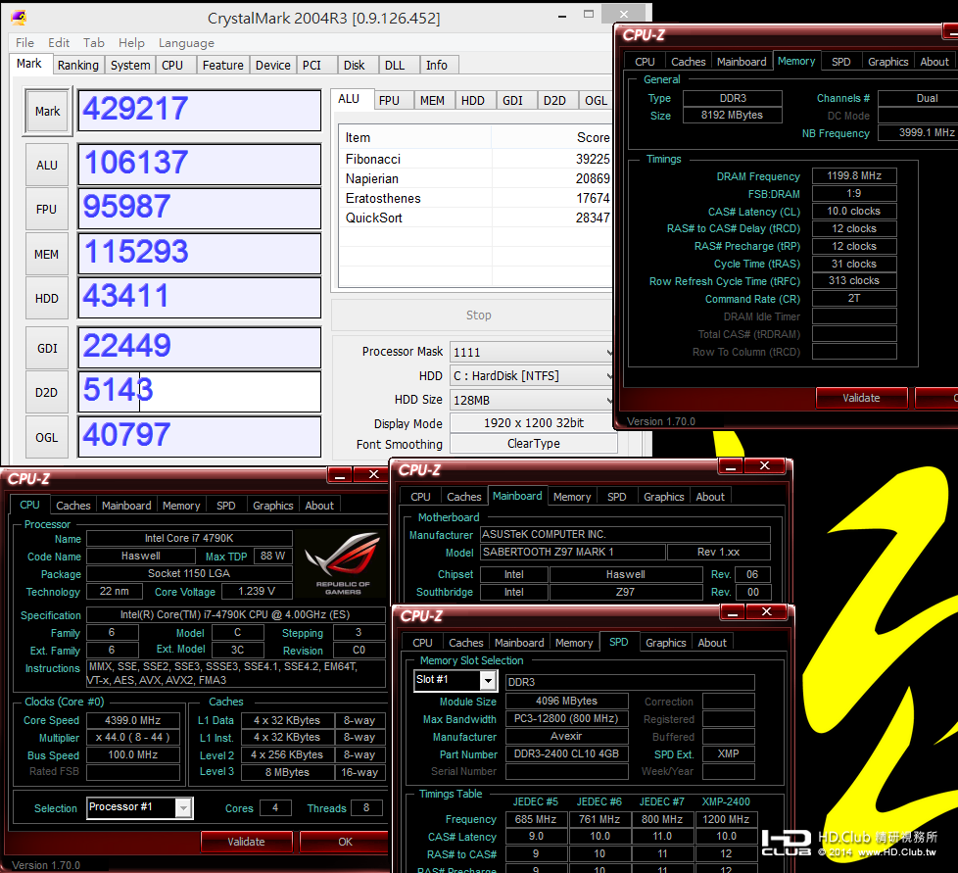Switch to the Ranking tab in CrystalMark
This screenshot has width=958, height=873.
tap(78, 66)
